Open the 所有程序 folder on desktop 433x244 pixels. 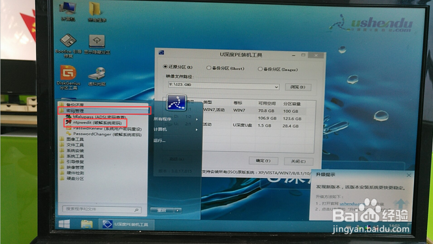pyautogui.click(x=97, y=12)
